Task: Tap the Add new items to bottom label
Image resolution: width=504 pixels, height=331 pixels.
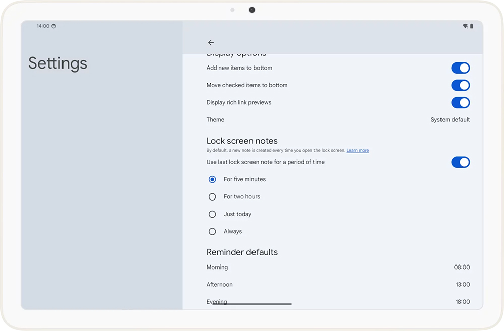Action: pos(239,68)
